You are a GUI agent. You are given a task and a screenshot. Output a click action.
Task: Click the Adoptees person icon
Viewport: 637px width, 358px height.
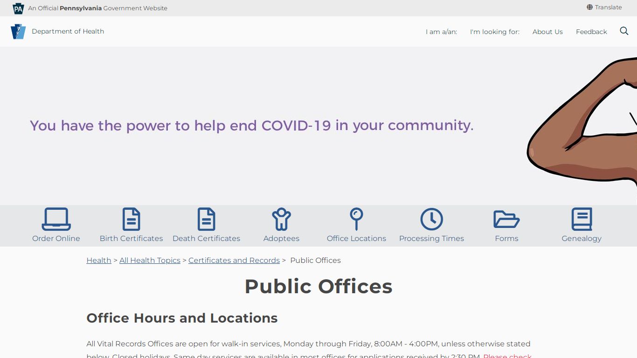[281, 219]
